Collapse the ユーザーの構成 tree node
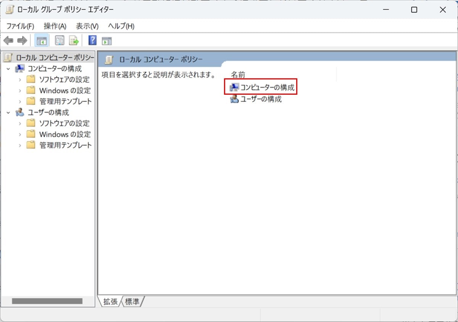The width and height of the screenshot is (458, 322). click(8, 112)
